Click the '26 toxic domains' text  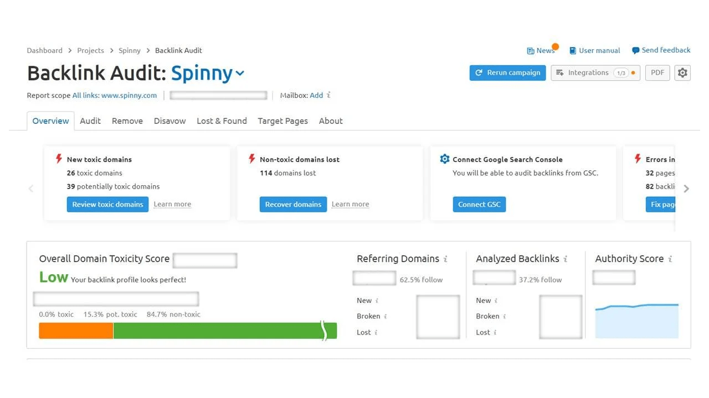click(94, 173)
